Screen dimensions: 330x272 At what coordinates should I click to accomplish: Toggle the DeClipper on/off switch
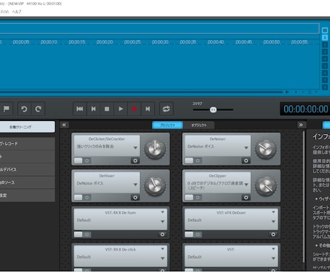189,198
